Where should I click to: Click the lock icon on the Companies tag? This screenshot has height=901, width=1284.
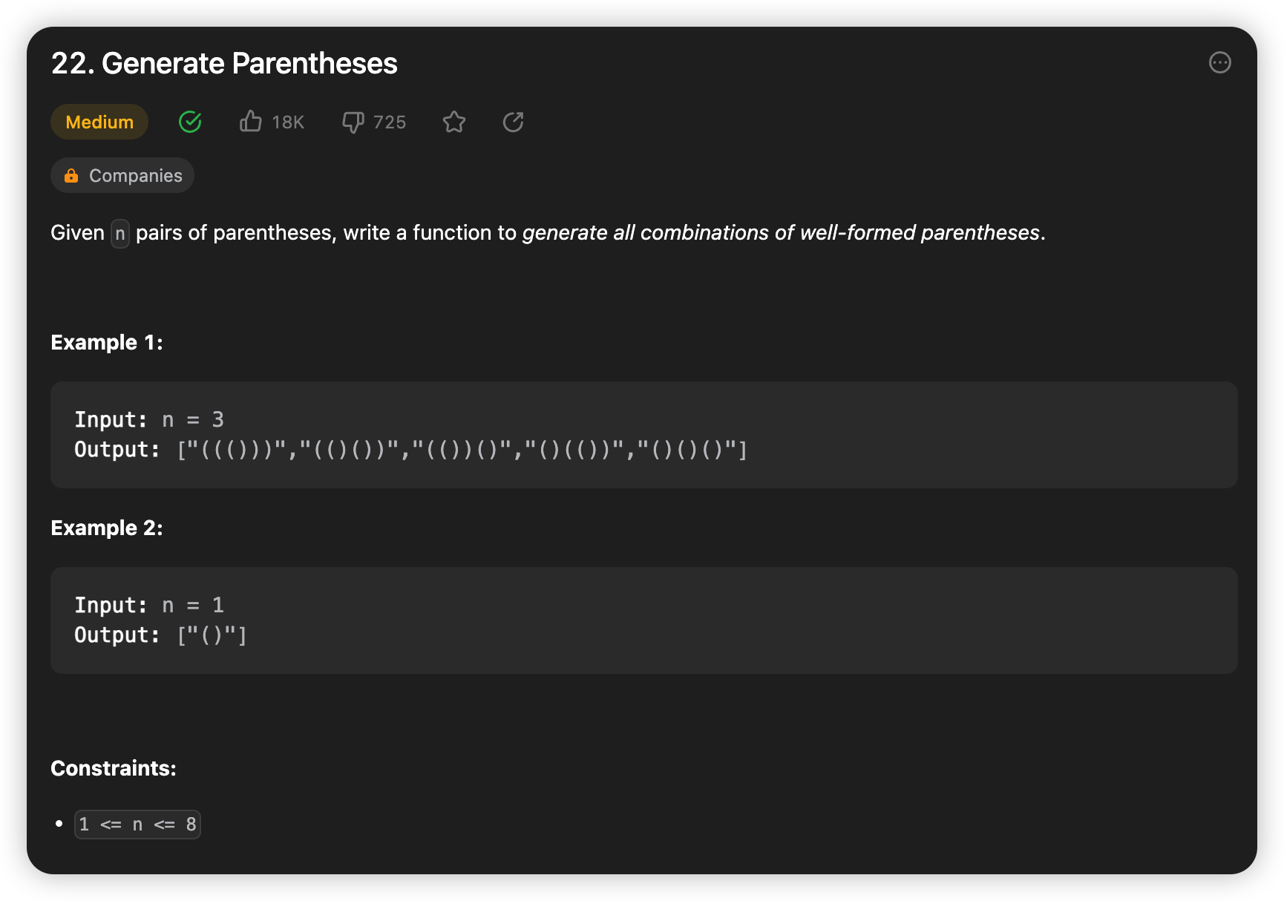pos(71,175)
